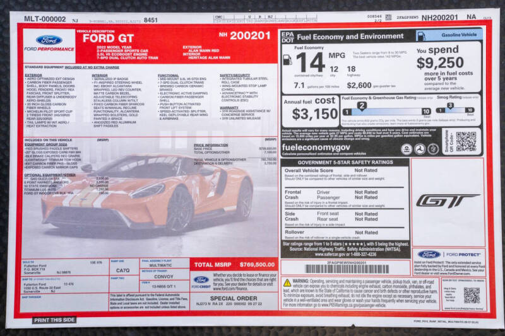This screenshot has height=336, width=505.
Task: Click the fuel pump icon beside 14 MPG
Action: click(287, 60)
